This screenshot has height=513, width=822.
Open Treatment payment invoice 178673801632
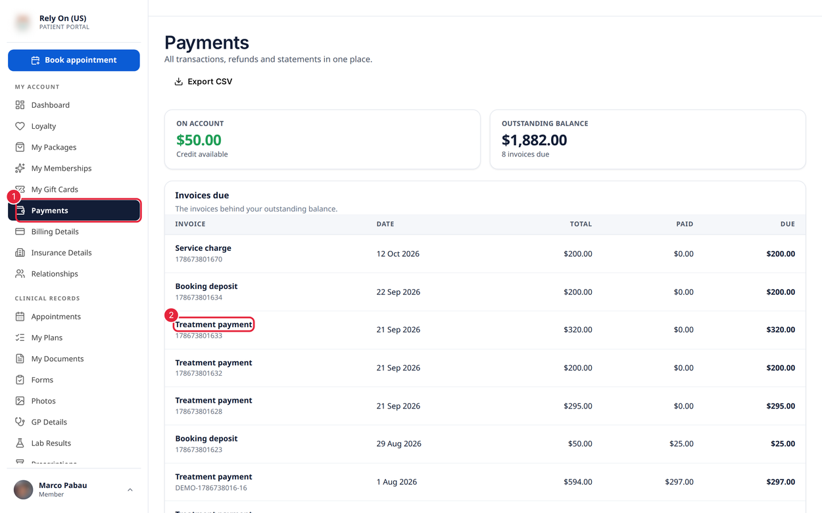point(485,368)
